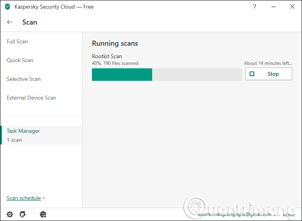Viewport: 302px width, 221px height.
Task: Click 'About 14 minutes left...' text
Action: pos(268,63)
